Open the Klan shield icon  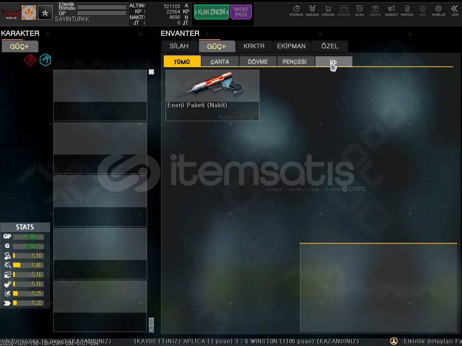coord(360,11)
